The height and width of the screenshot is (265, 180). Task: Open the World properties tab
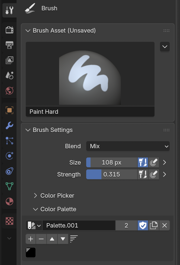9,90
